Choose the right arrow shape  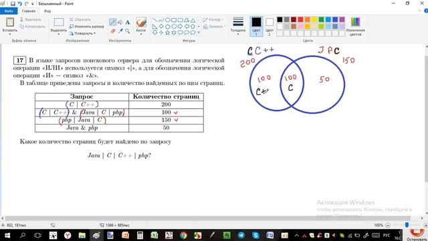click(180, 27)
